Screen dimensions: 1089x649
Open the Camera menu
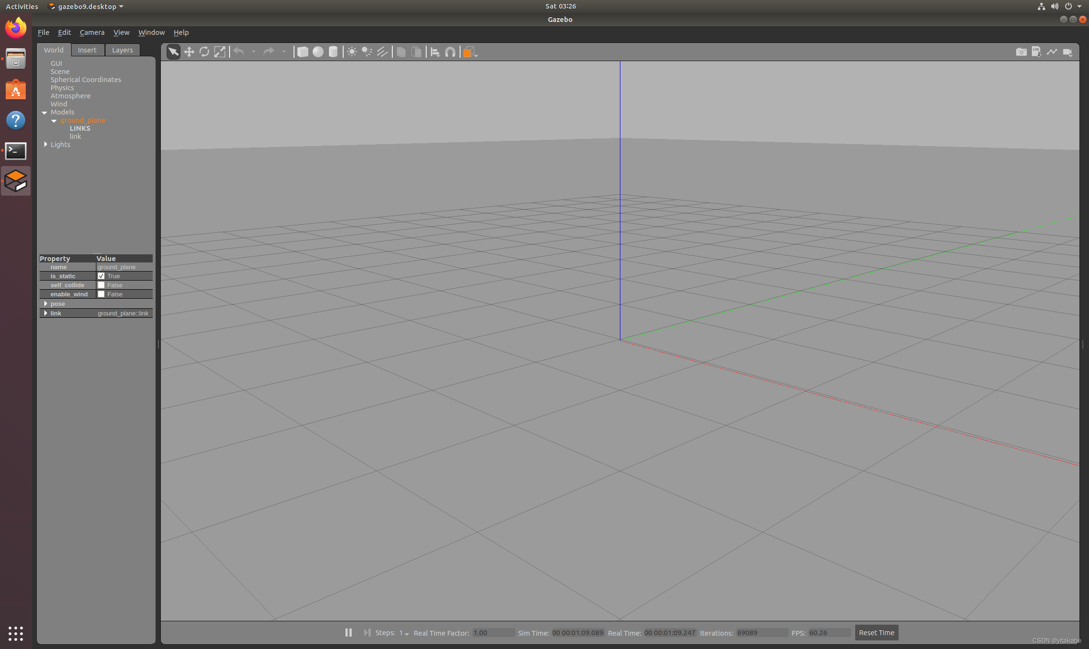[x=92, y=32]
